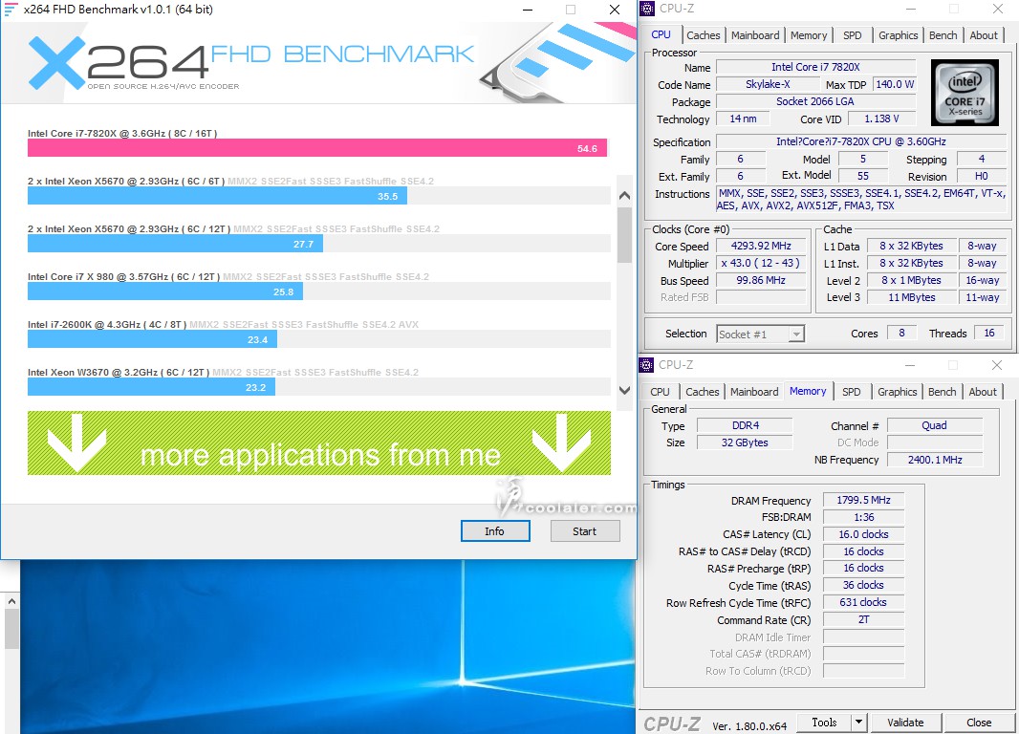Select the Memory tab in lower CPU-Z window
1019x734 pixels.
(808, 391)
